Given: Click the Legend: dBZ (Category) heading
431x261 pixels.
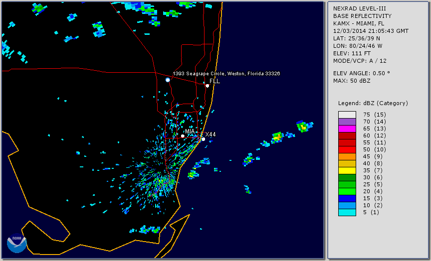Looking at the screenshot, I should [373, 103].
